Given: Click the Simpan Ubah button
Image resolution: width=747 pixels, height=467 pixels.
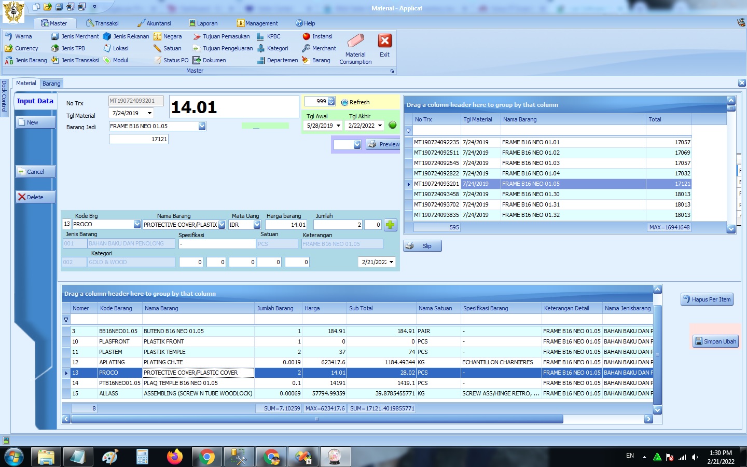Looking at the screenshot, I should coord(715,341).
